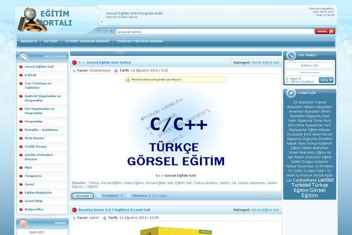The image size is (352, 235).
Task: Click the round icon in Takvim header
Action: (23, 223)
